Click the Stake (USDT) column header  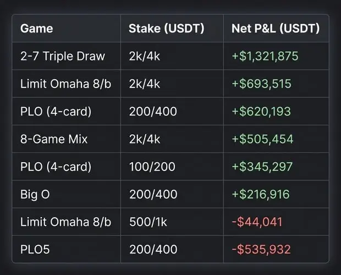tap(166, 29)
